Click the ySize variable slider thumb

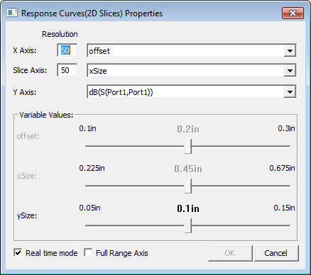tap(188, 225)
